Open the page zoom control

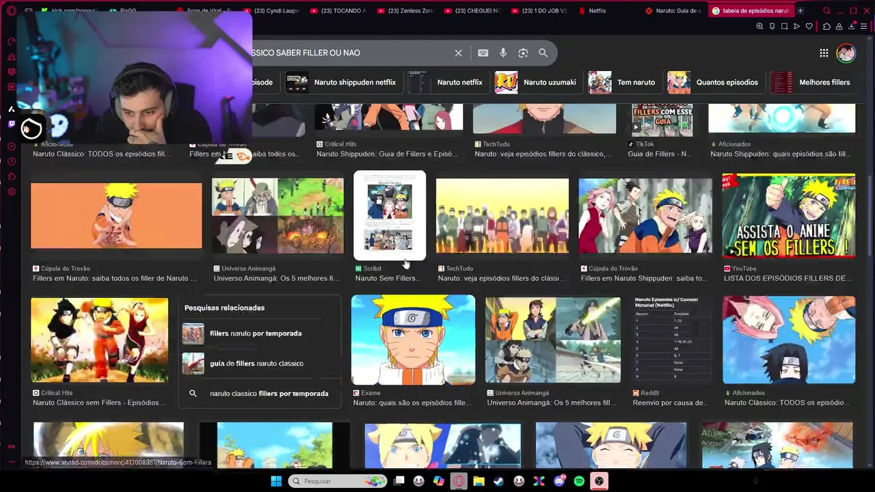coord(759,26)
